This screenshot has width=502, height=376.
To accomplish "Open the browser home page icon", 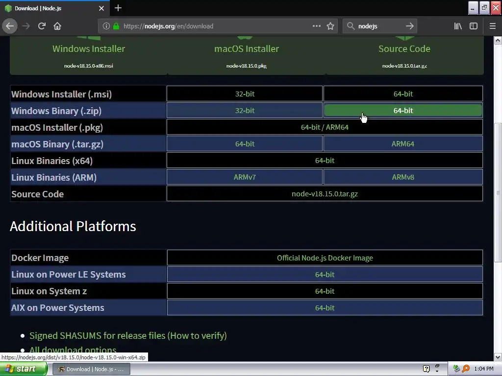I will pyautogui.click(x=57, y=26).
